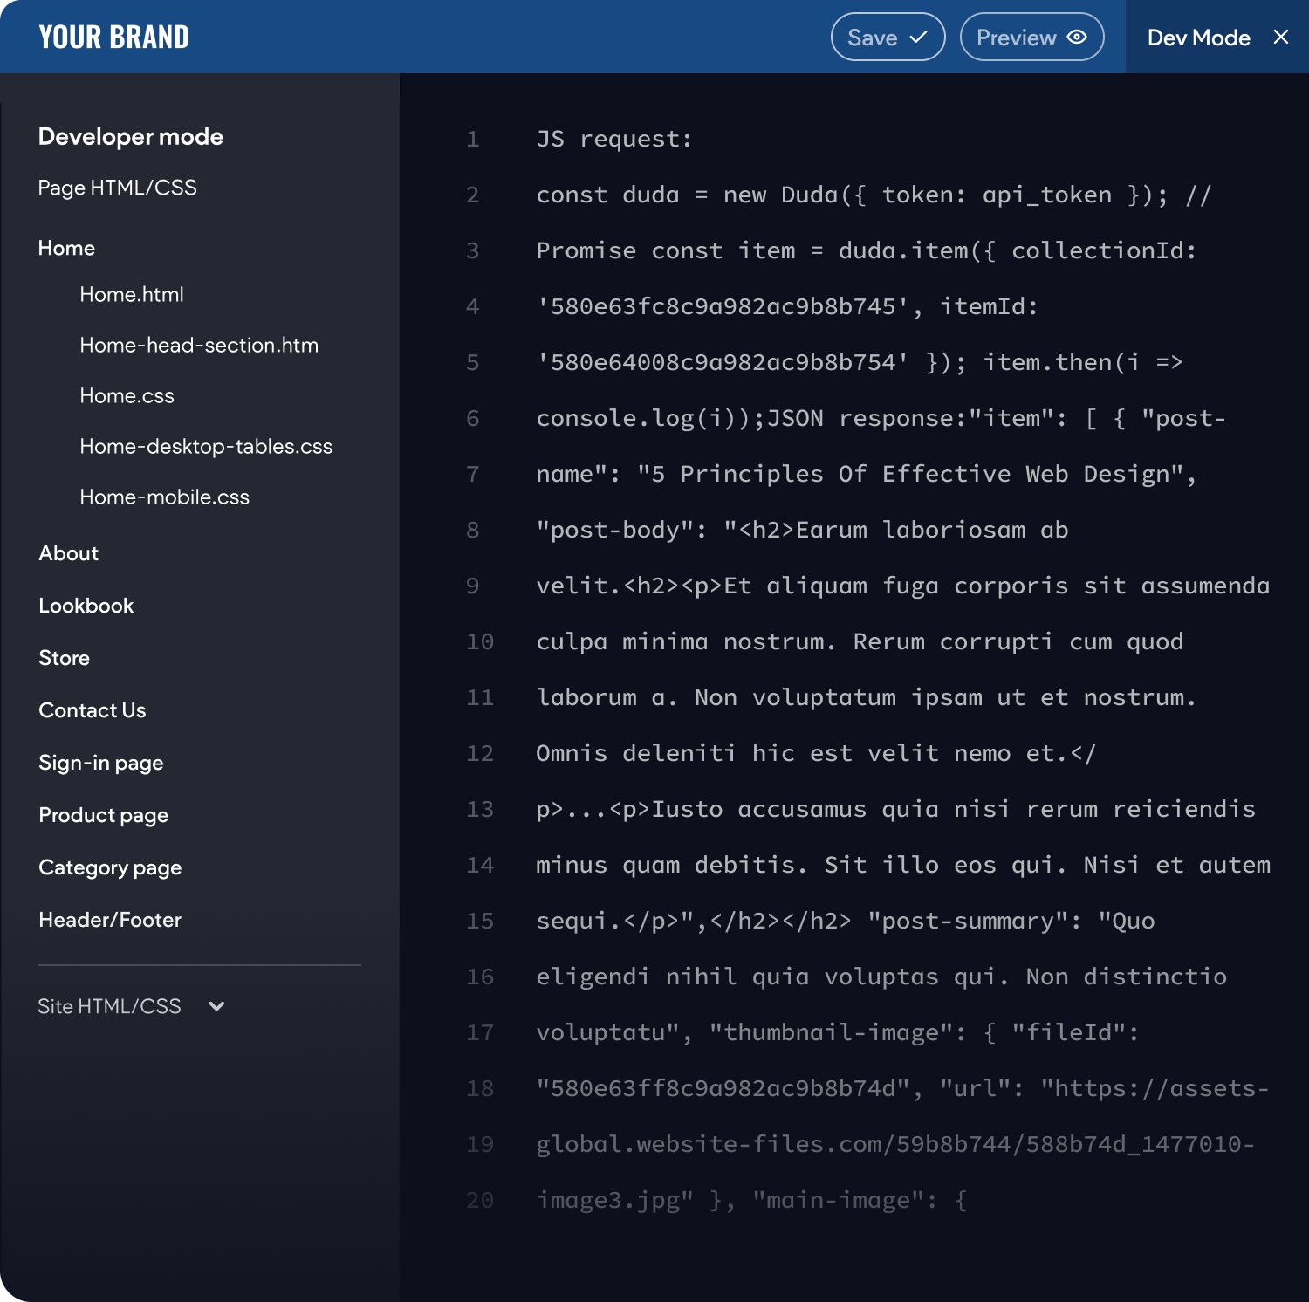Click the Developer mode heading
Screen dimensions: 1309x1302
click(x=131, y=137)
